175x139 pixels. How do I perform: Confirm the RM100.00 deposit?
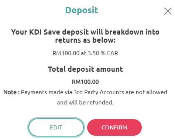[114, 127]
